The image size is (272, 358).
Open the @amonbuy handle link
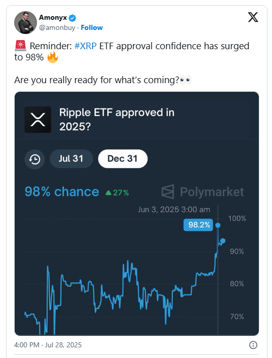point(57,27)
